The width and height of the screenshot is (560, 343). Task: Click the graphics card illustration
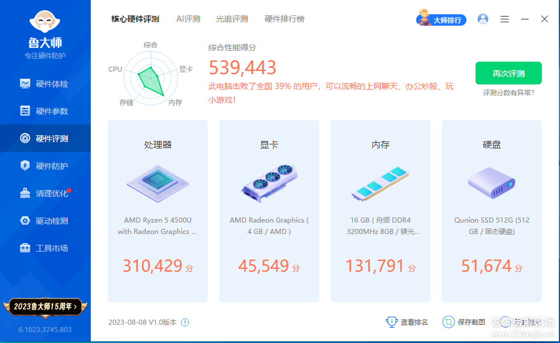pos(269,183)
